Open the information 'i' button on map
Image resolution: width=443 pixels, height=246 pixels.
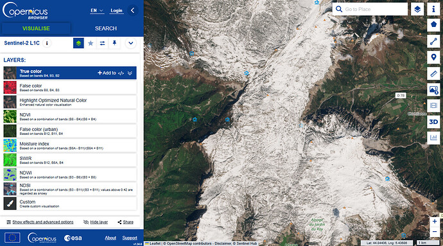[433, 10]
